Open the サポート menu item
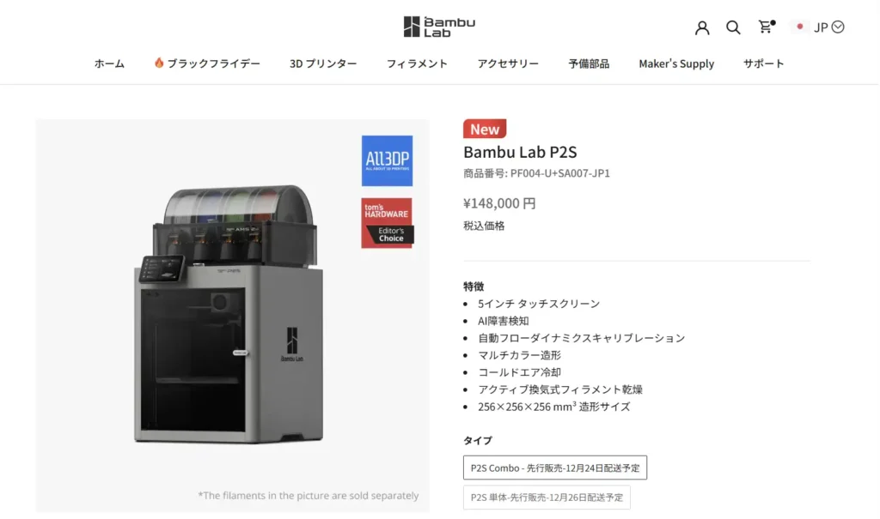This screenshot has height=519, width=880. [x=763, y=63]
